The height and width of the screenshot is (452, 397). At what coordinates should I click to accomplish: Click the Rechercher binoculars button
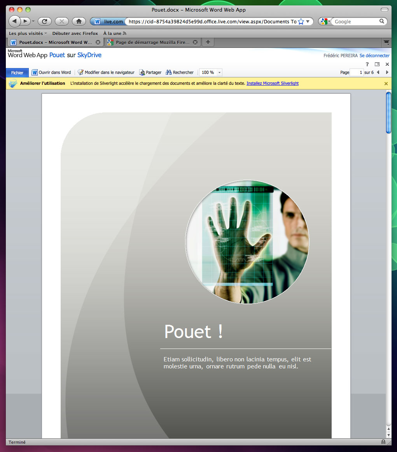point(180,72)
